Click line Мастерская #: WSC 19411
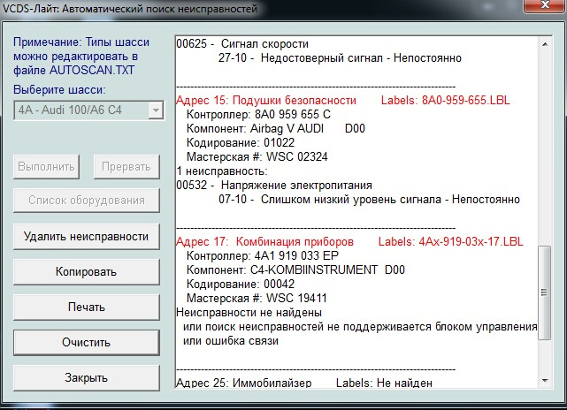567x410 pixels. click(257, 299)
